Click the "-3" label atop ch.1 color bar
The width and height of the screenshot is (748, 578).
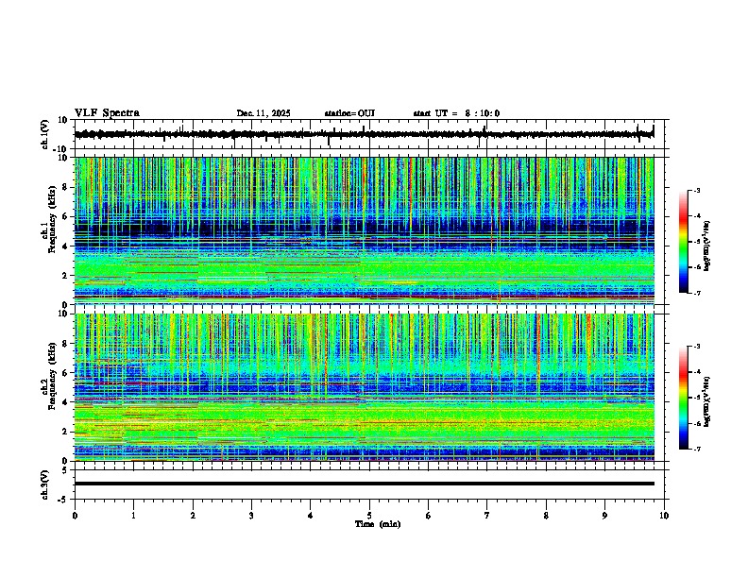tap(697, 190)
